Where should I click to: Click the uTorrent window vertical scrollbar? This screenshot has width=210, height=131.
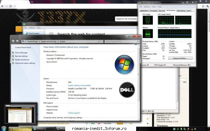point(177,88)
